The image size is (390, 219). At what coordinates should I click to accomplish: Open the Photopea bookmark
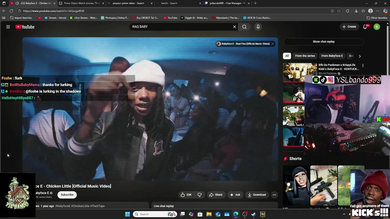click(x=115, y=18)
